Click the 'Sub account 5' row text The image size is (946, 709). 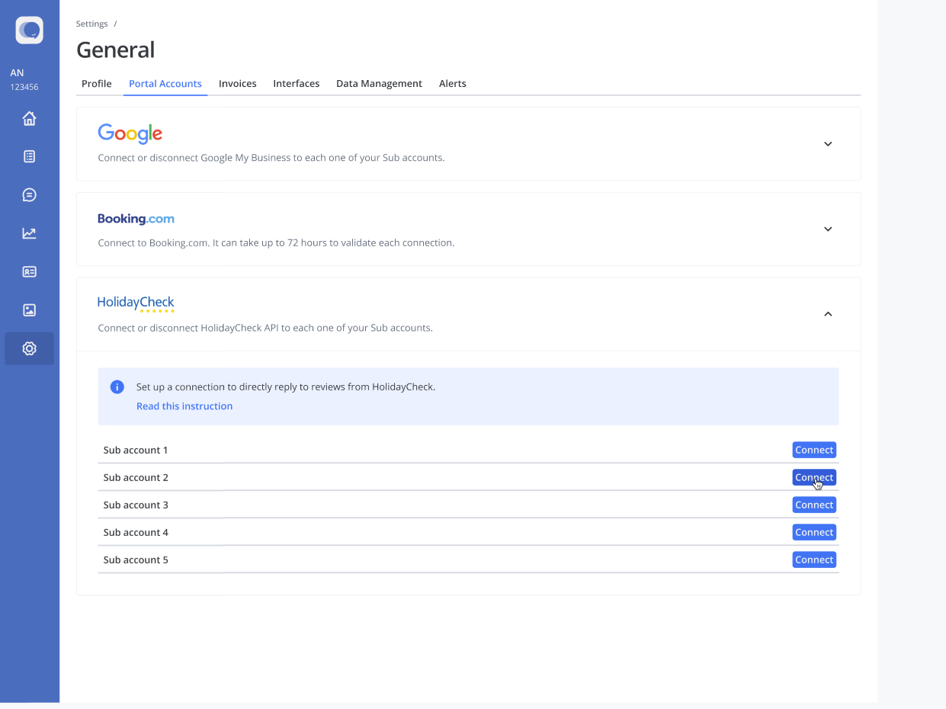click(136, 560)
